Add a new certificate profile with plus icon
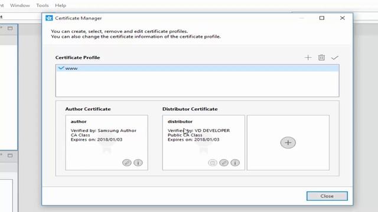378x212 pixels. 308,58
